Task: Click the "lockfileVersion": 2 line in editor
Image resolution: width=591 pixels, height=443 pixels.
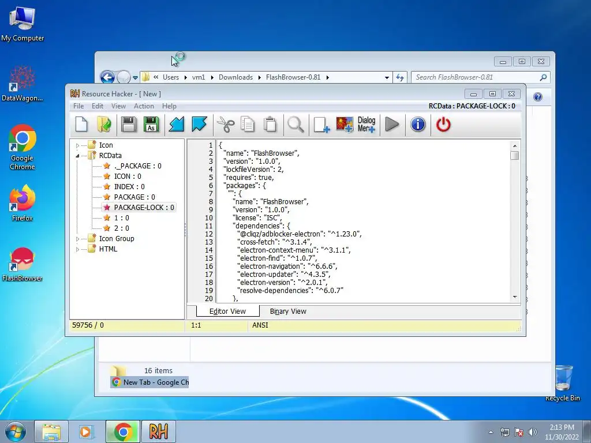Action: pyautogui.click(x=253, y=170)
